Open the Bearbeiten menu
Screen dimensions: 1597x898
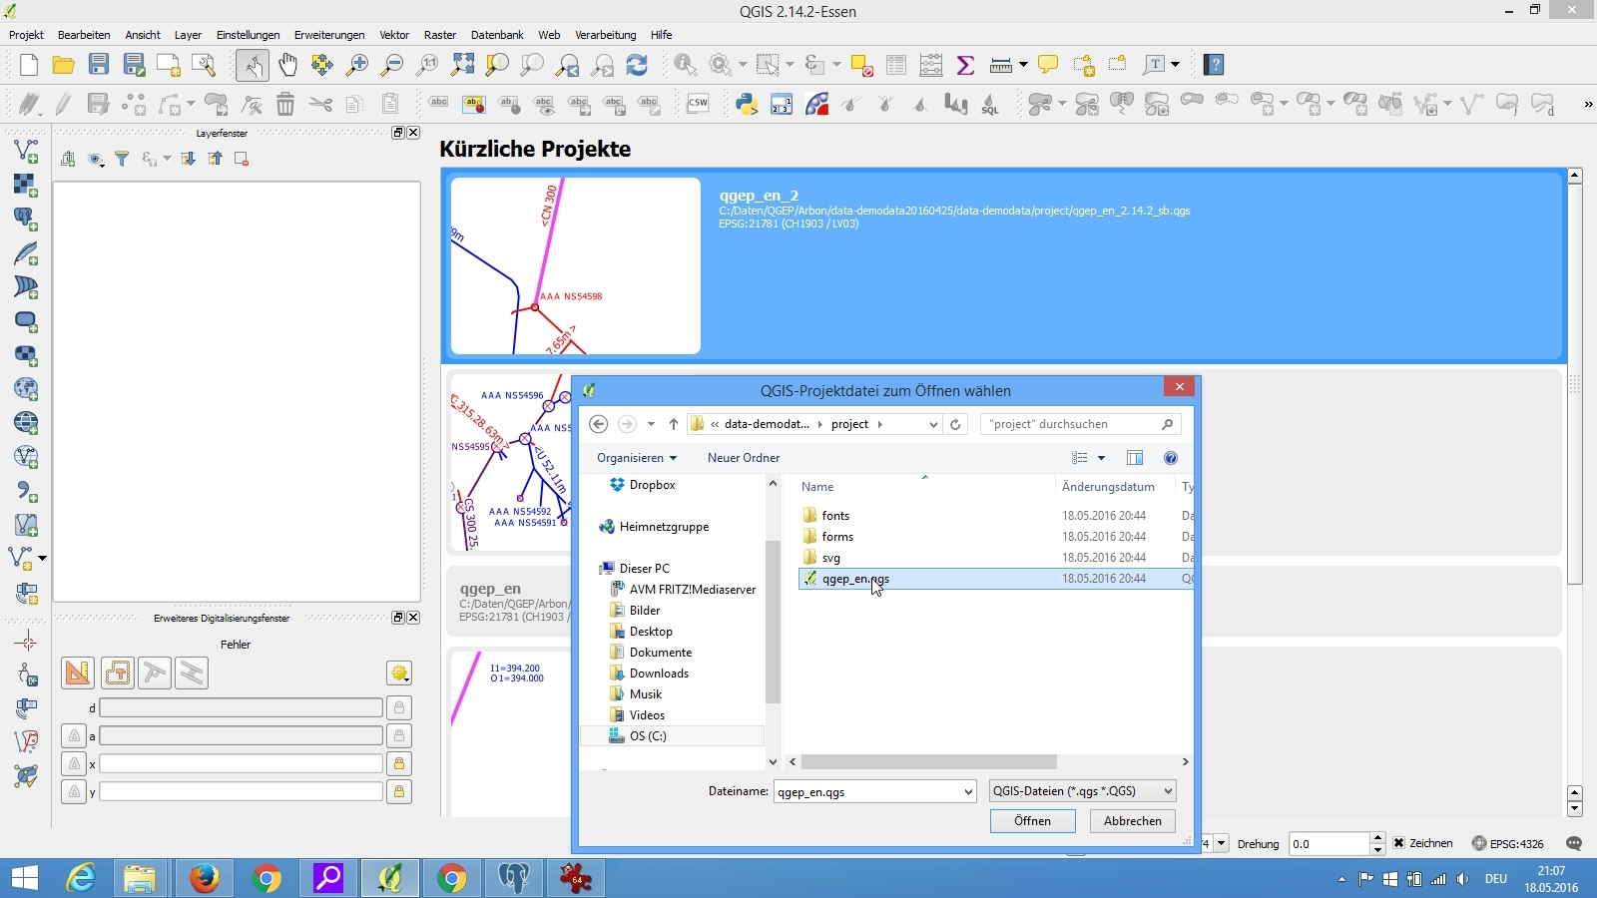click(84, 35)
